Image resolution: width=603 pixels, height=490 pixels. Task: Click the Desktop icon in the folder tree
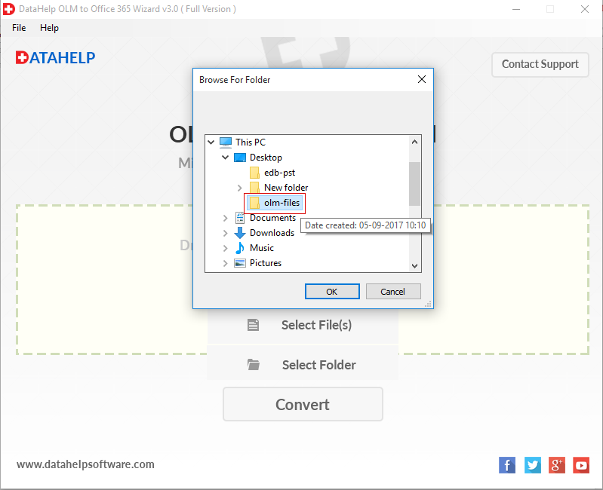(240, 158)
